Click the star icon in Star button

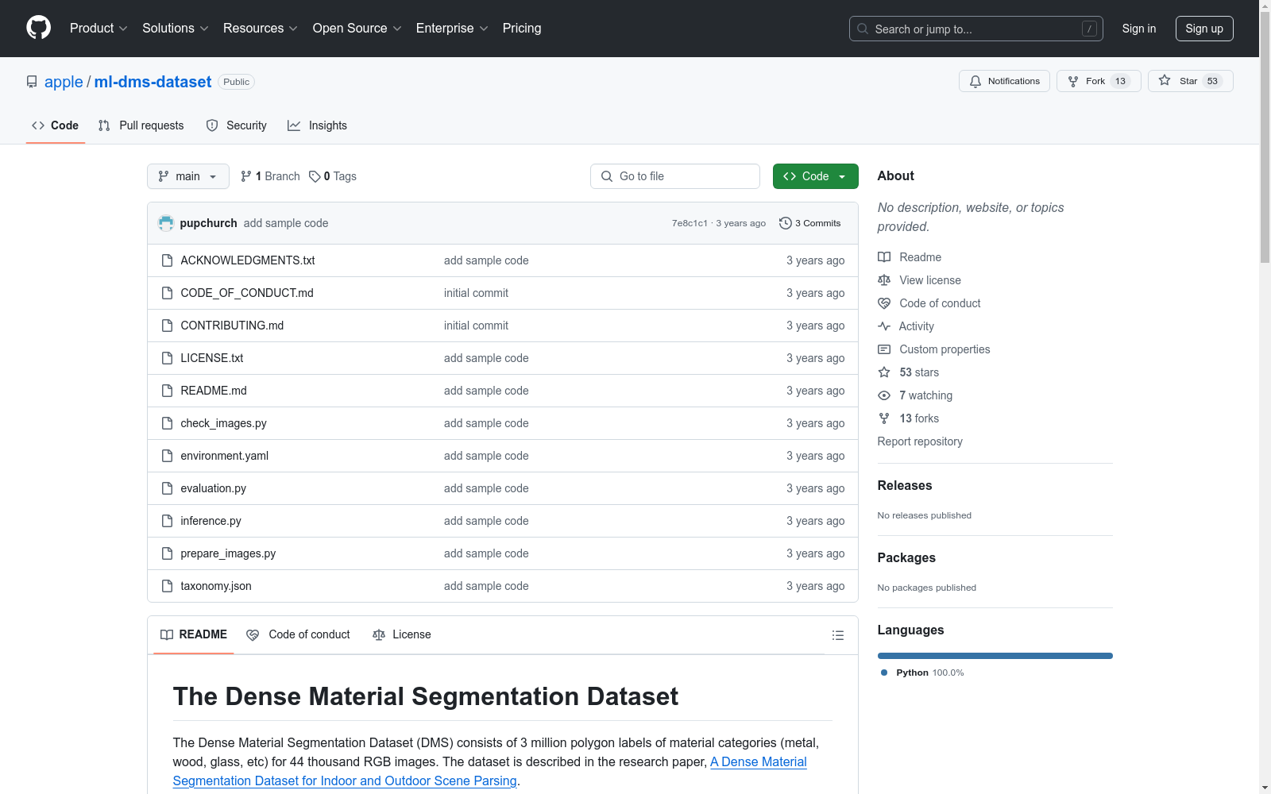1165,80
